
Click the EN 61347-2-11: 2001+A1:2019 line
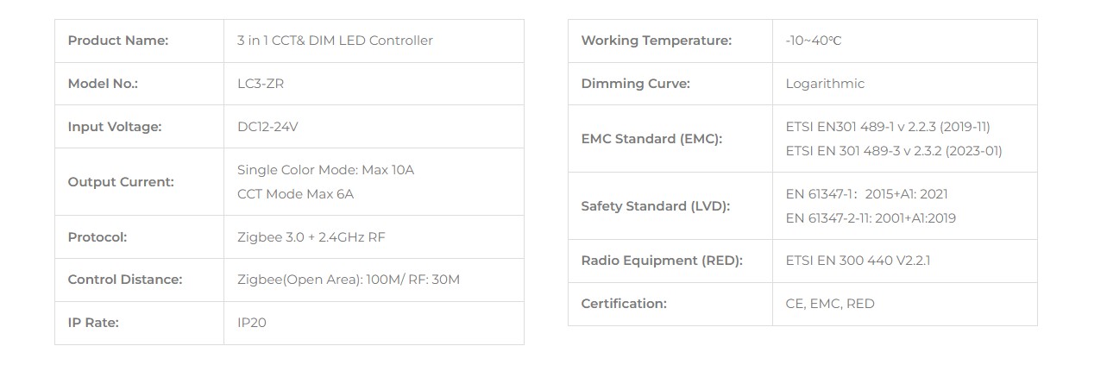(x=871, y=218)
